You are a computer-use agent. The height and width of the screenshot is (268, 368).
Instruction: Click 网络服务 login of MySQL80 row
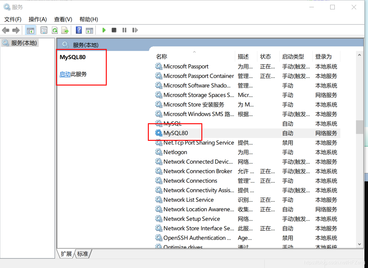pos(326,133)
